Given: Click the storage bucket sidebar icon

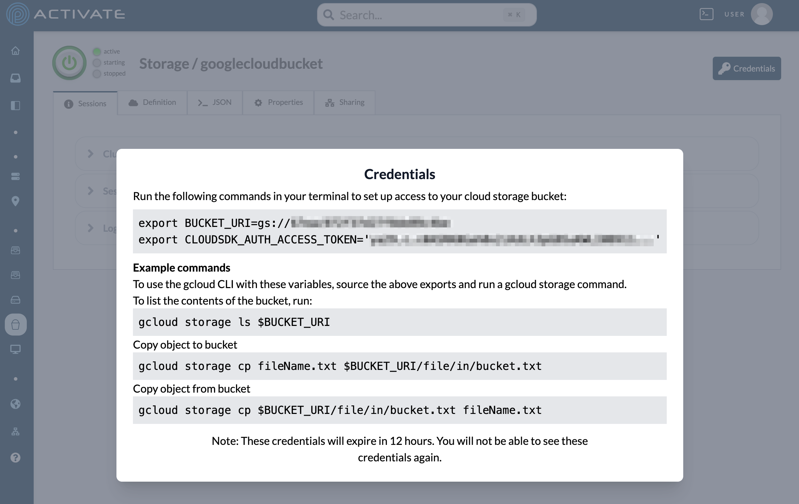Looking at the screenshot, I should click(15, 325).
